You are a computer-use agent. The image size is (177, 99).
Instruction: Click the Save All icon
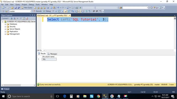pyautogui.click(x=19, y=8)
